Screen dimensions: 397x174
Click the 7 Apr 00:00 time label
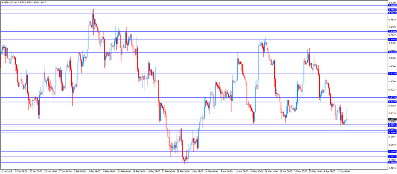(x=344, y=172)
